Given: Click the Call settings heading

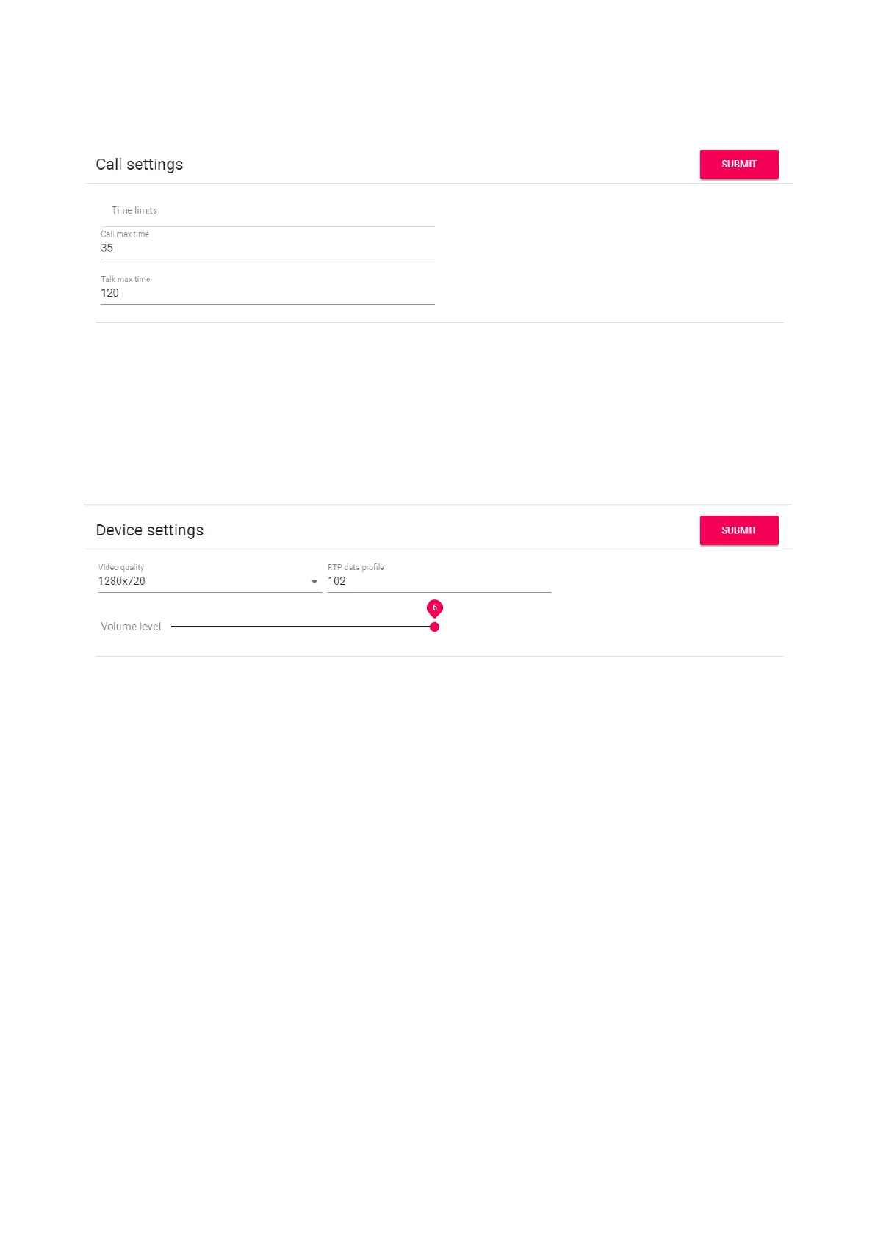Looking at the screenshot, I should point(140,165).
